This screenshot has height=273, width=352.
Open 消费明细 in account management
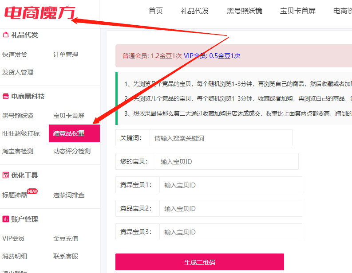15,256
